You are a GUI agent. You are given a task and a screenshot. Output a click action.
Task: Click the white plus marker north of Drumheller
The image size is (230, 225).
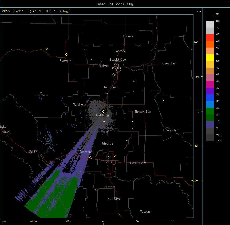(163, 100)
